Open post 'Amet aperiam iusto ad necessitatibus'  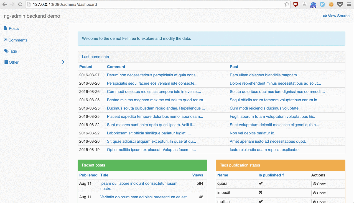pyautogui.click(x=268, y=141)
